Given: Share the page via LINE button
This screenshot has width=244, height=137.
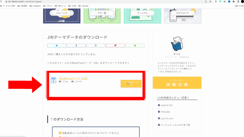Looking at the screenshot, I should [135, 45].
